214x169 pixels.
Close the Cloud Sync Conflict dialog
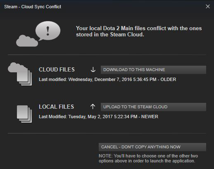208,7
